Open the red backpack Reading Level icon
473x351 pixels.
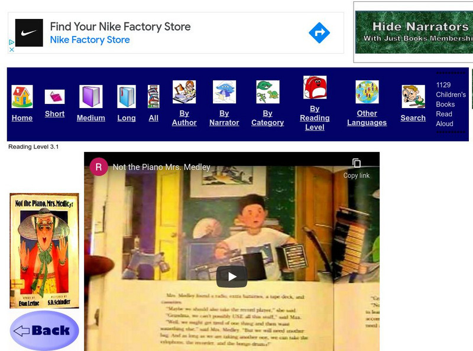click(315, 87)
